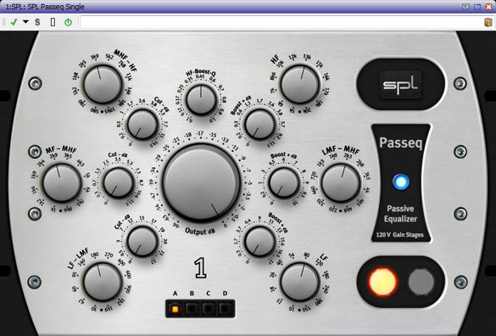Click the empty preset name field in toolbar
Screen dimensions: 496x336
[x=281, y=22]
